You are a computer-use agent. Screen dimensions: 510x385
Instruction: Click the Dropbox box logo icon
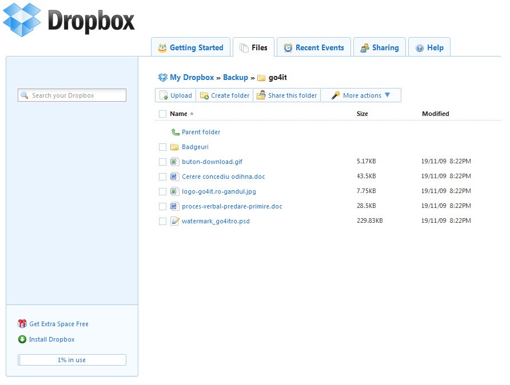pyautogui.click(x=22, y=20)
